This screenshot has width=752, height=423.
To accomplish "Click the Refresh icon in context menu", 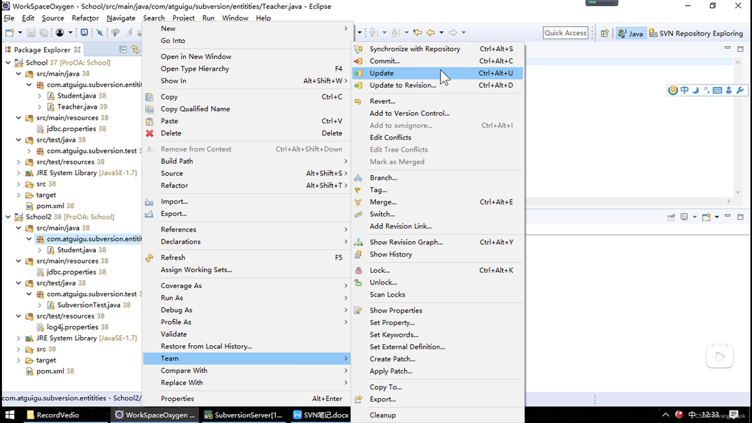I will point(149,258).
